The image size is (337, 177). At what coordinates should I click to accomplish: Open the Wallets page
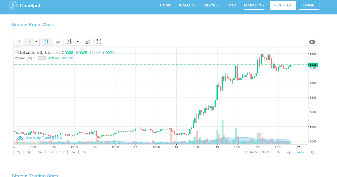click(x=187, y=5)
